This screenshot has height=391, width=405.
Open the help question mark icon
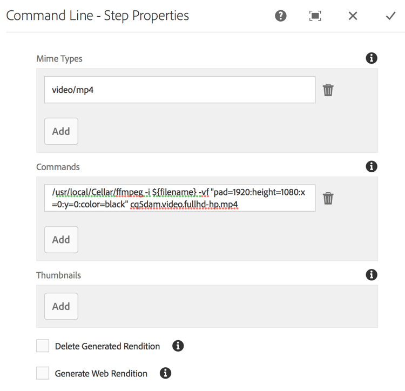(281, 16)
